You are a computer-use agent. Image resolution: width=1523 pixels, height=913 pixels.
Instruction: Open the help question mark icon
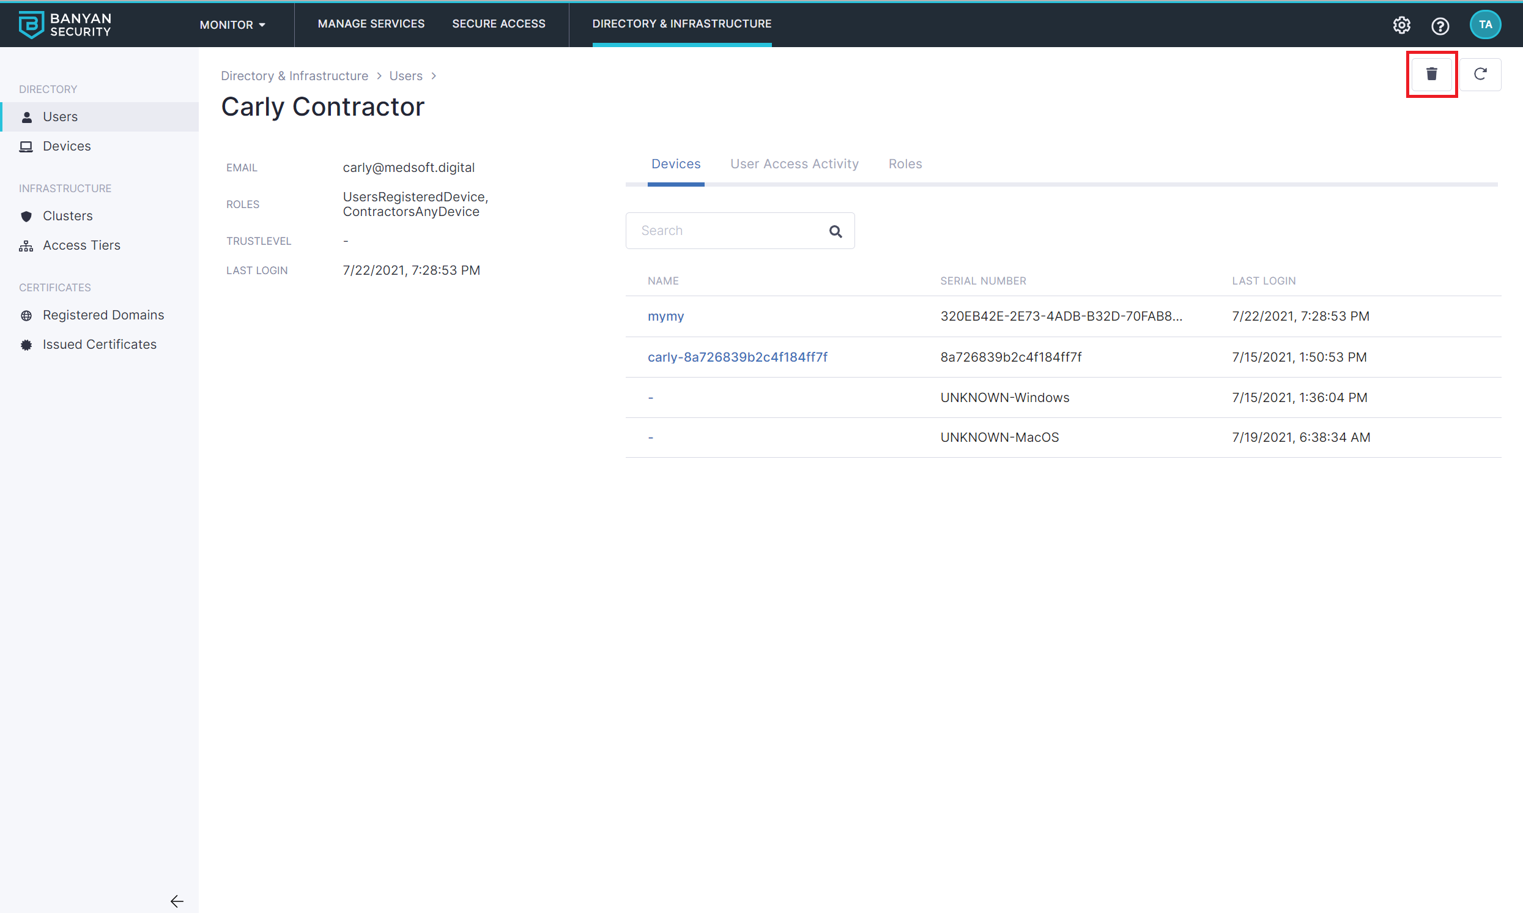click(x=1439, y=26)
